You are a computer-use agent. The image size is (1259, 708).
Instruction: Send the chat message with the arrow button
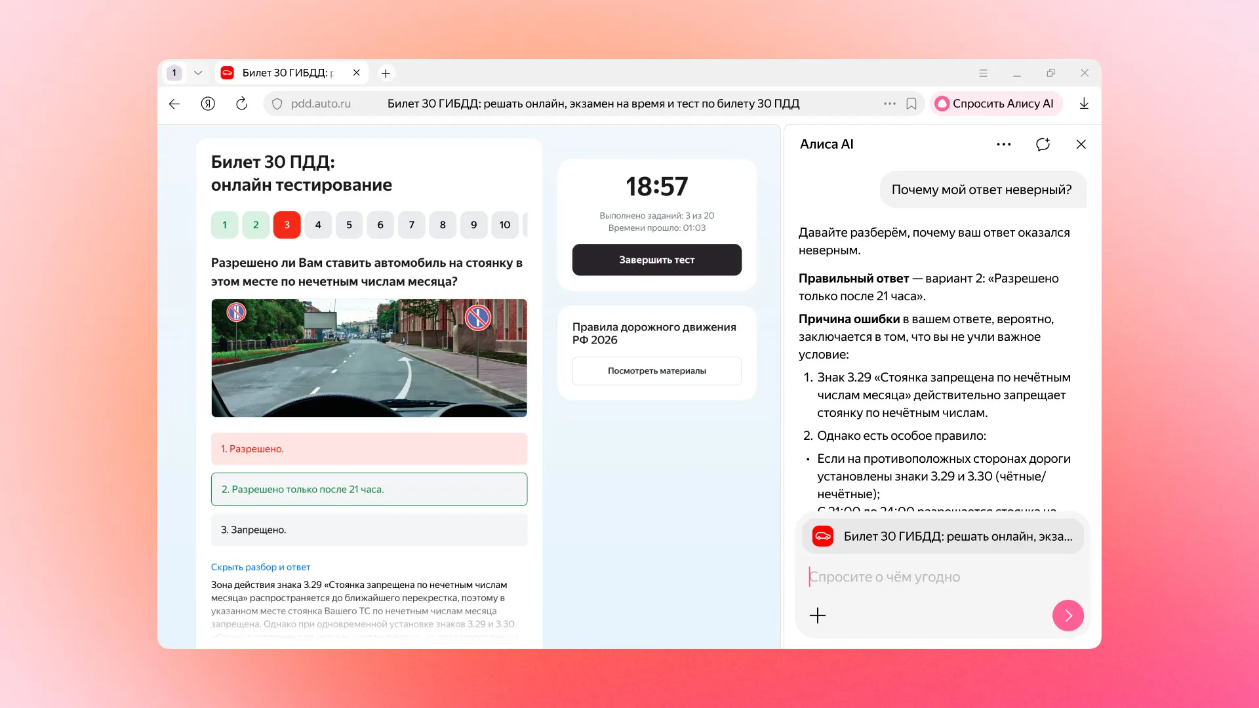tap(1068, 616)
